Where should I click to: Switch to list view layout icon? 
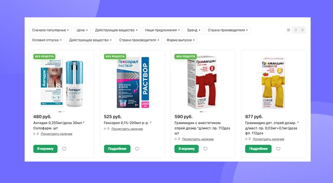tap(296, 30)
